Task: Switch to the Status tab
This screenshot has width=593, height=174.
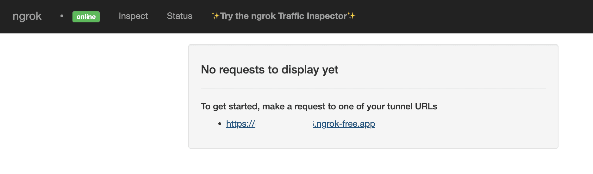Action: pyautogui.click(x=179, y=16)
